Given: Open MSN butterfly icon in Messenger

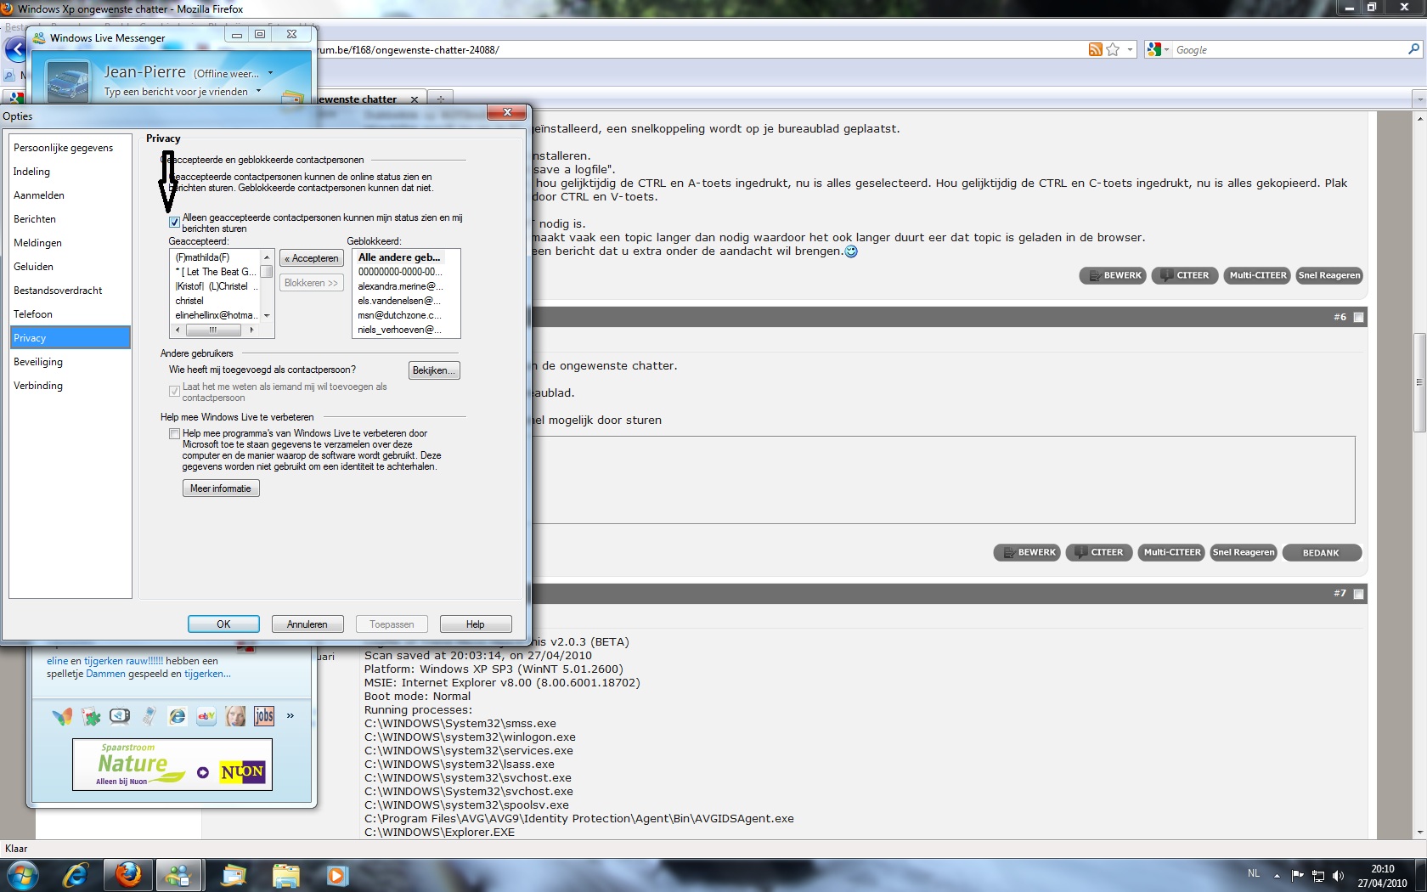Looking at the screenshot, I should (x=62, y=716).
